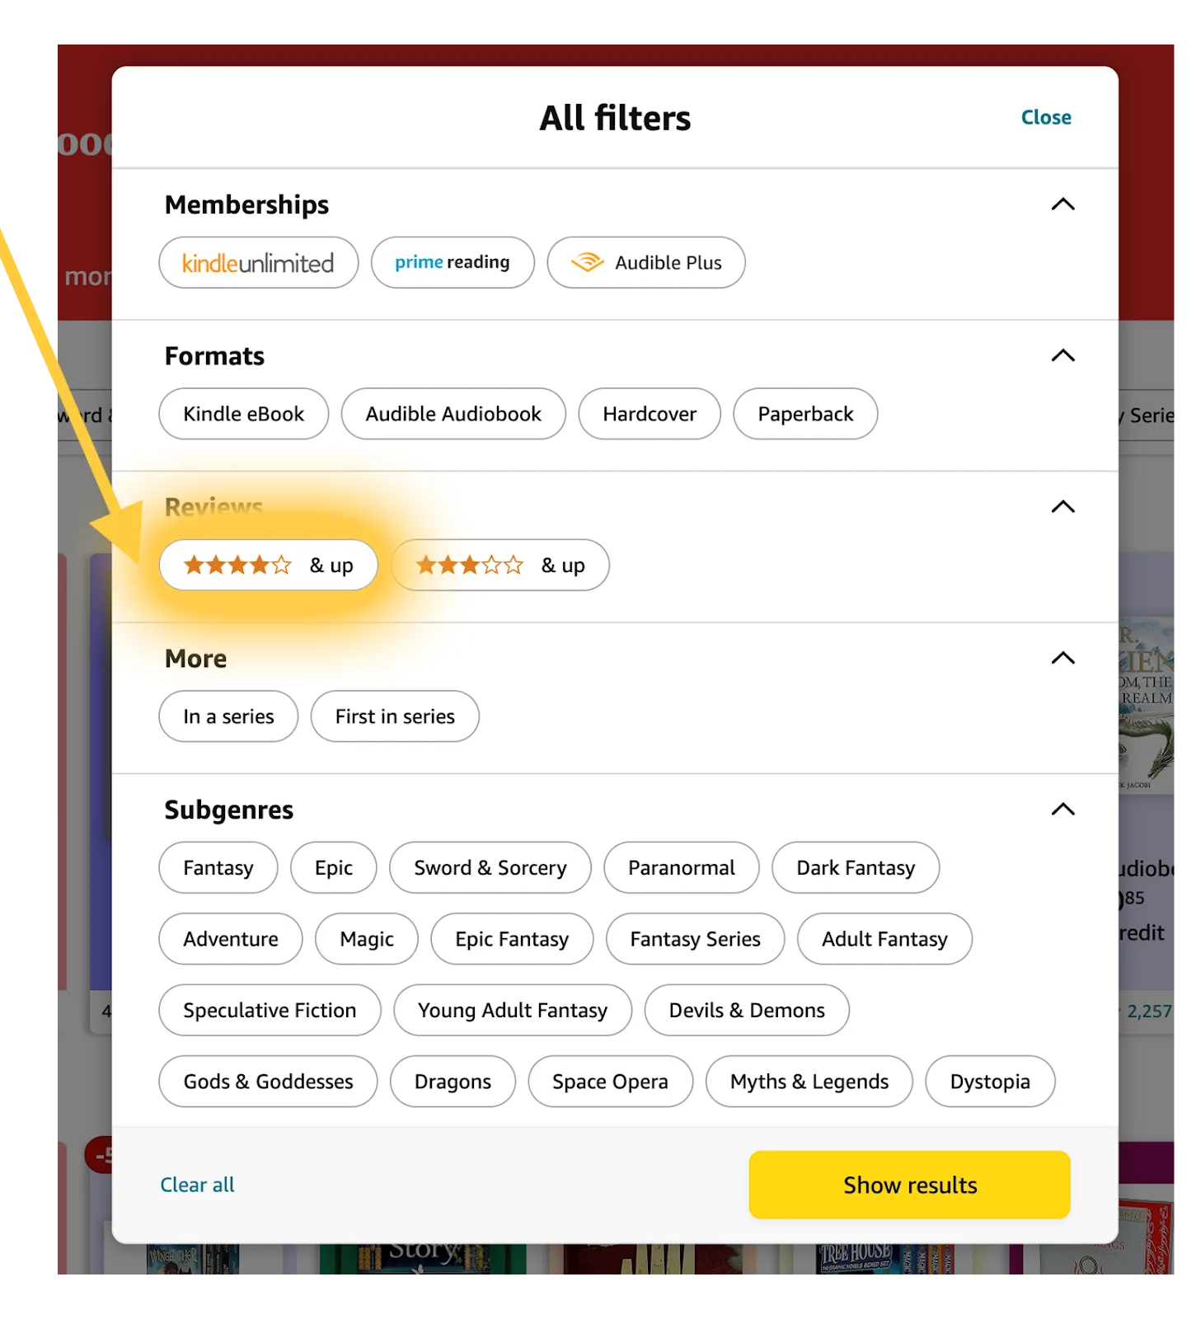Close the All filters dialog
The image size is (1196, 1319).
[1046, 118]
